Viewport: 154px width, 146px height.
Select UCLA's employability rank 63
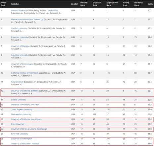pos(108,119)
